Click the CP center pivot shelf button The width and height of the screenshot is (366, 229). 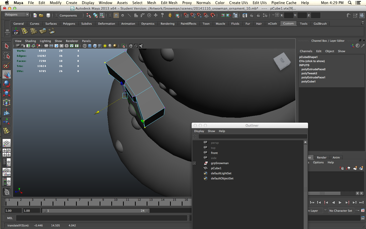[16, 32]
